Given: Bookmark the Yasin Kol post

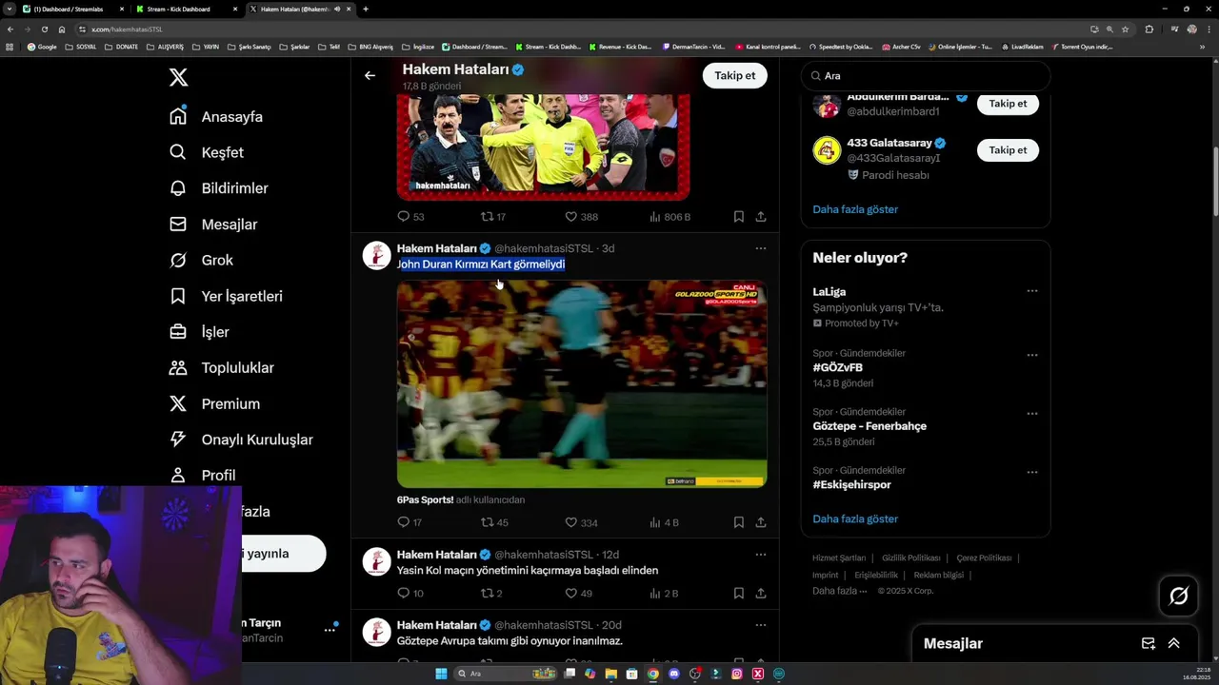Looking at the screenshot, I should point(738,593).
